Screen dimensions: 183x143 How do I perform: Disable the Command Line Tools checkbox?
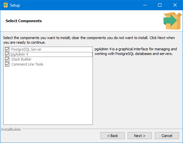7,64
